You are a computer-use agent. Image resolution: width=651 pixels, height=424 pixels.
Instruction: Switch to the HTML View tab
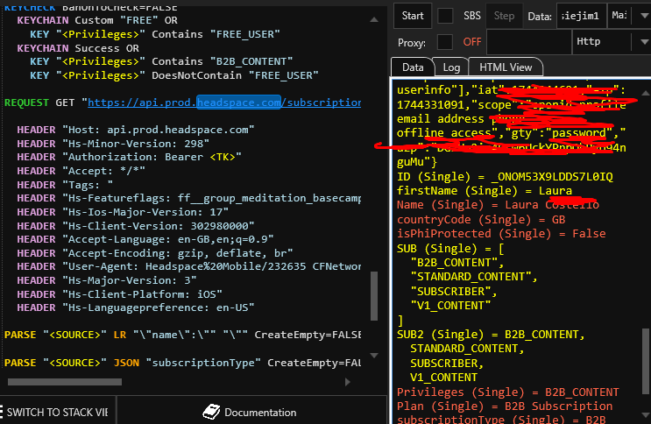[x=506, y=67]
